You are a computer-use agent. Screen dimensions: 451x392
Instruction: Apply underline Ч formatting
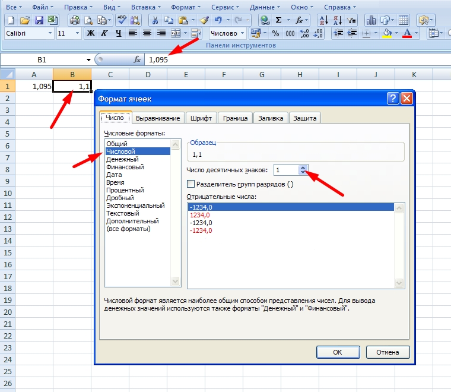click(x=118, y=33)
